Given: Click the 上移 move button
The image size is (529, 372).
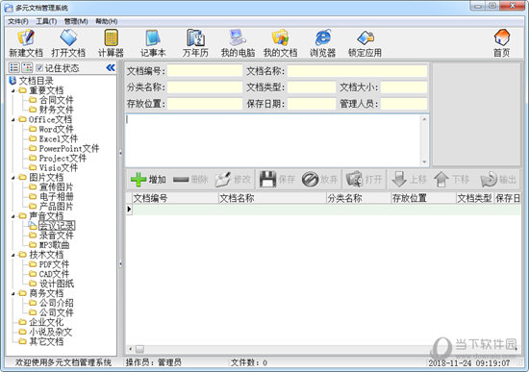Looking at the screenshot, I should tap(409, 180).
